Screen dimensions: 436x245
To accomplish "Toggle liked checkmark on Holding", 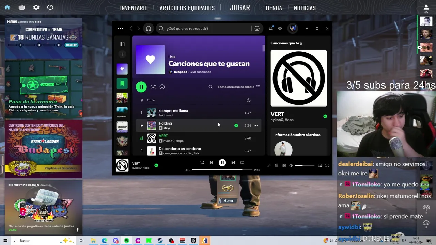I will click(x=236, y=125).
